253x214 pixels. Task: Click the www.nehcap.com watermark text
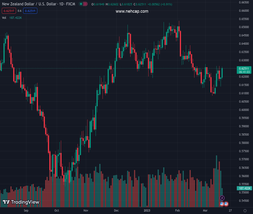[x=132, y=11]
